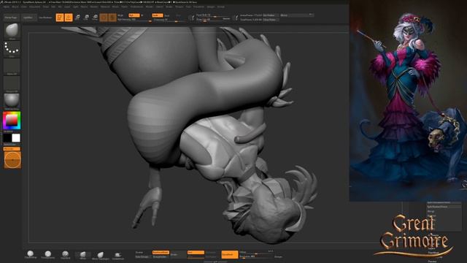Select the Scale transform icon

coord(86,18)
